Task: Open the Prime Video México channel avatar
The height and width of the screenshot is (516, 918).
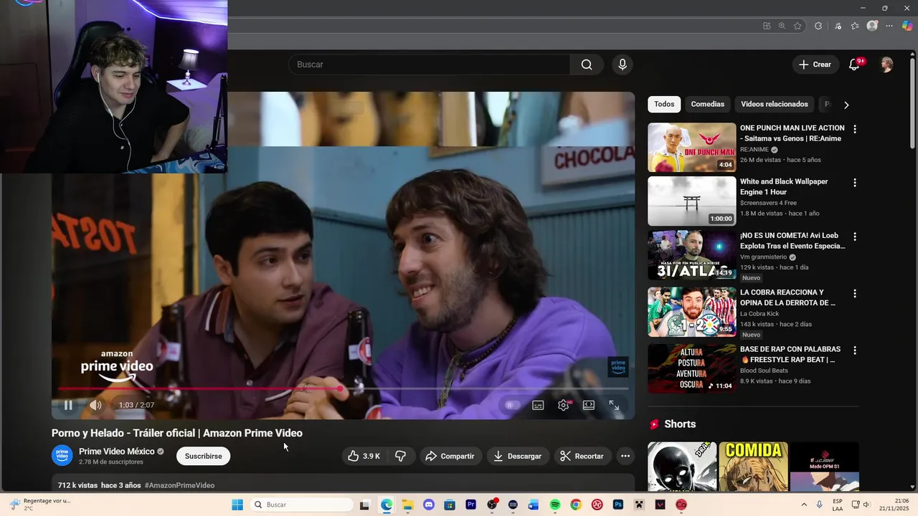Action: coord(62,455)
